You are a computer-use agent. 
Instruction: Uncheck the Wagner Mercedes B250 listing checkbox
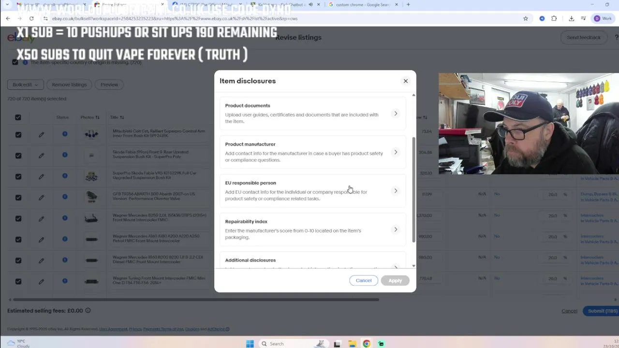pyautogui.click(x=18, y=218)
